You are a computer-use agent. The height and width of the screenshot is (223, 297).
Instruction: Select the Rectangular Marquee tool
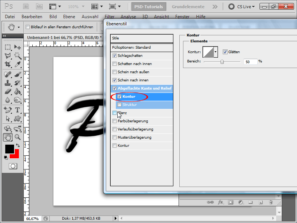[7, 47]
